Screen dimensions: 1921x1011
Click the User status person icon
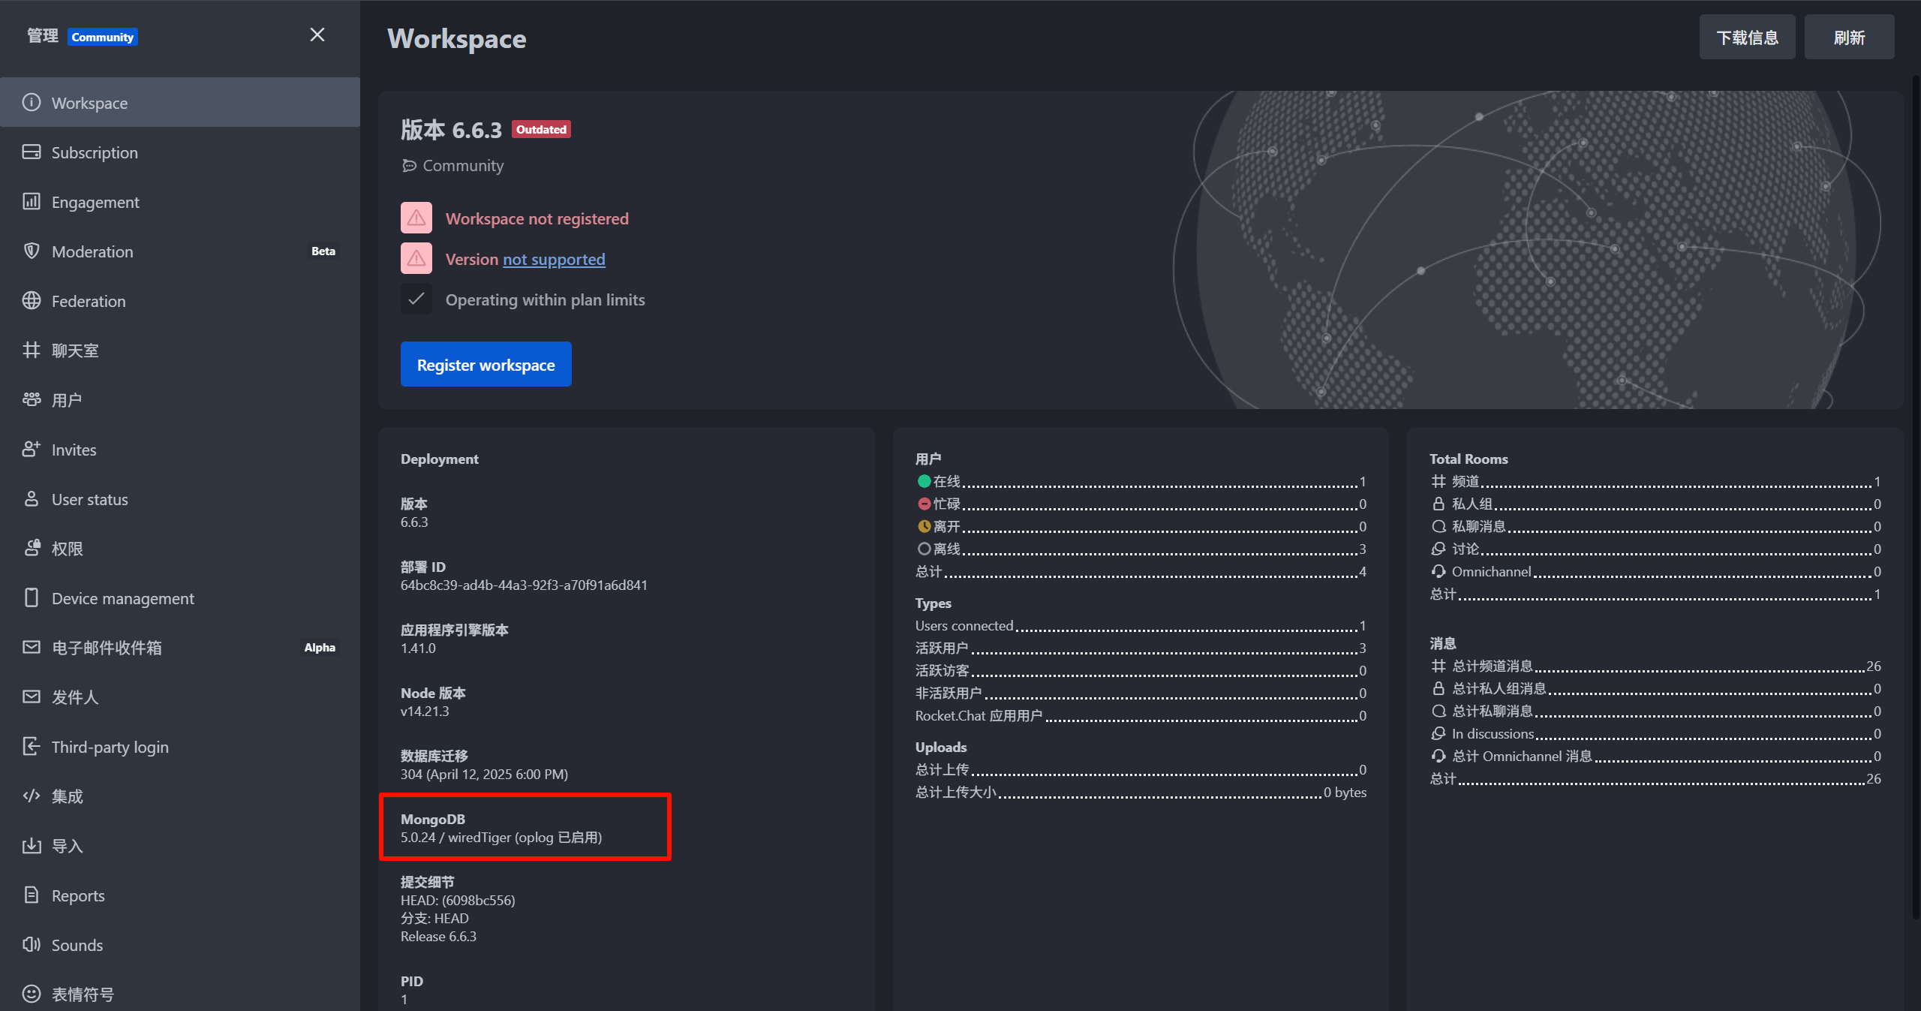click(32, 498)
